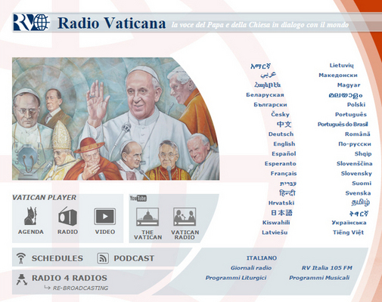Select Arabic عربي language
The image size is (382, 302).
268,75
